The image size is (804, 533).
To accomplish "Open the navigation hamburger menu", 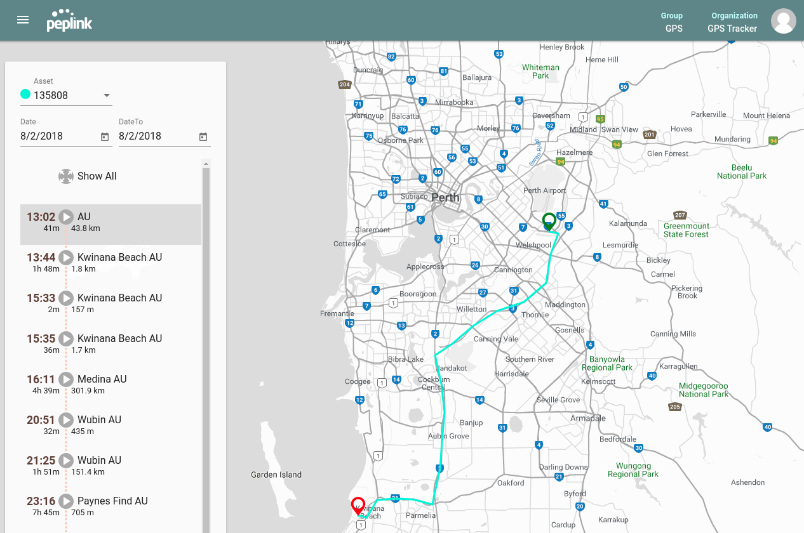I will click(x=22, y=20).
